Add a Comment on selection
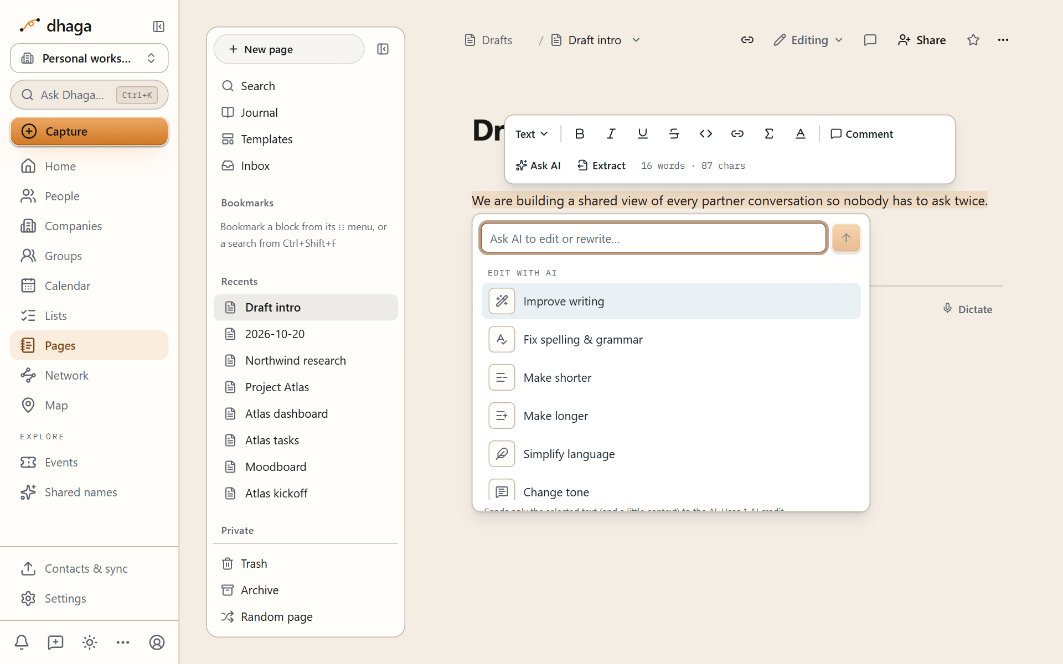The width and height of the screenshot is (1063, 664). [x=862, y=134]
